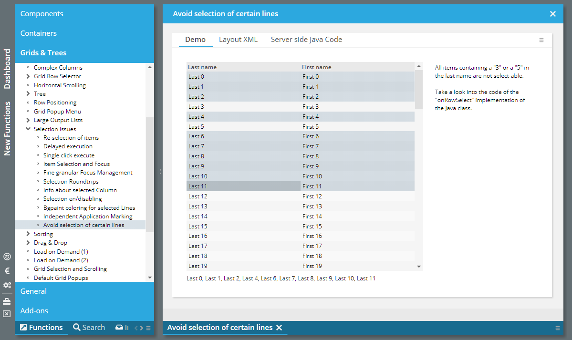The image size is (572, 340).
Task: Open the Search tab
Action: click(x=89, y=328)
